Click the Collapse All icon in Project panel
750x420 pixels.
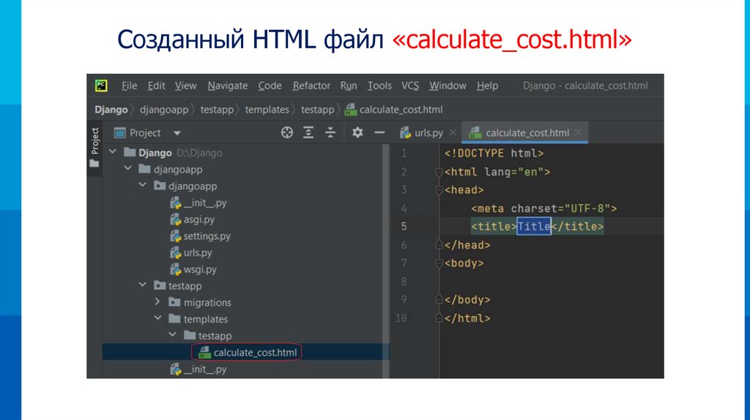coord(330,132)
